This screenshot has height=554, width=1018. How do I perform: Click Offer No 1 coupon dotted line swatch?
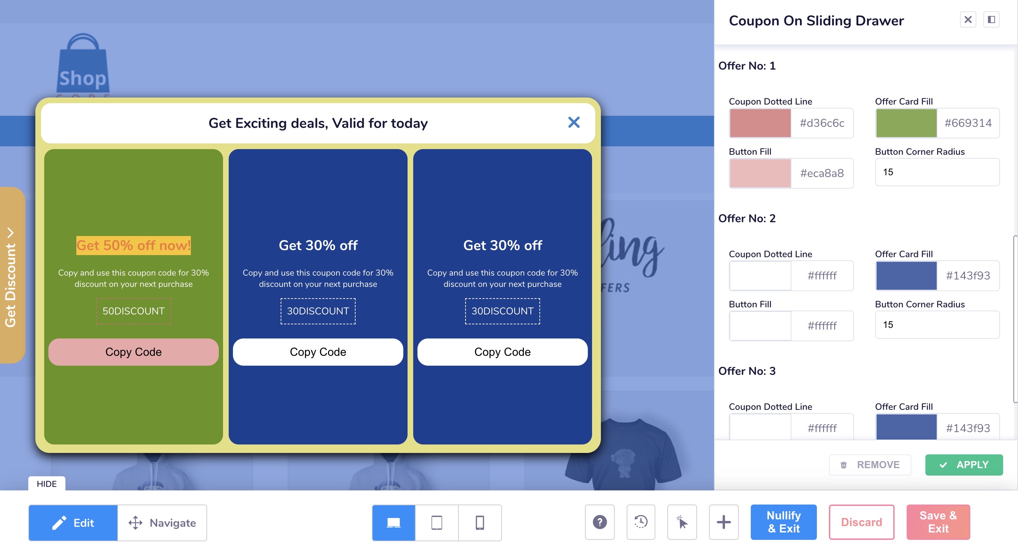pos(760,123)
